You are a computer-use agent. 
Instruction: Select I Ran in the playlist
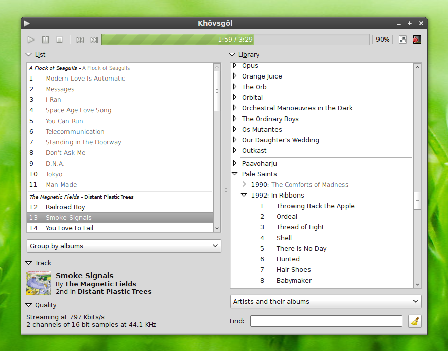(x=120, y=99)
